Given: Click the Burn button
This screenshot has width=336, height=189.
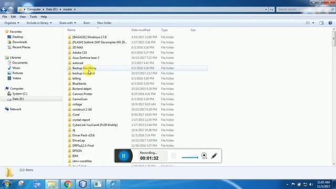Looking at the screenshot, I should (87, 23).
